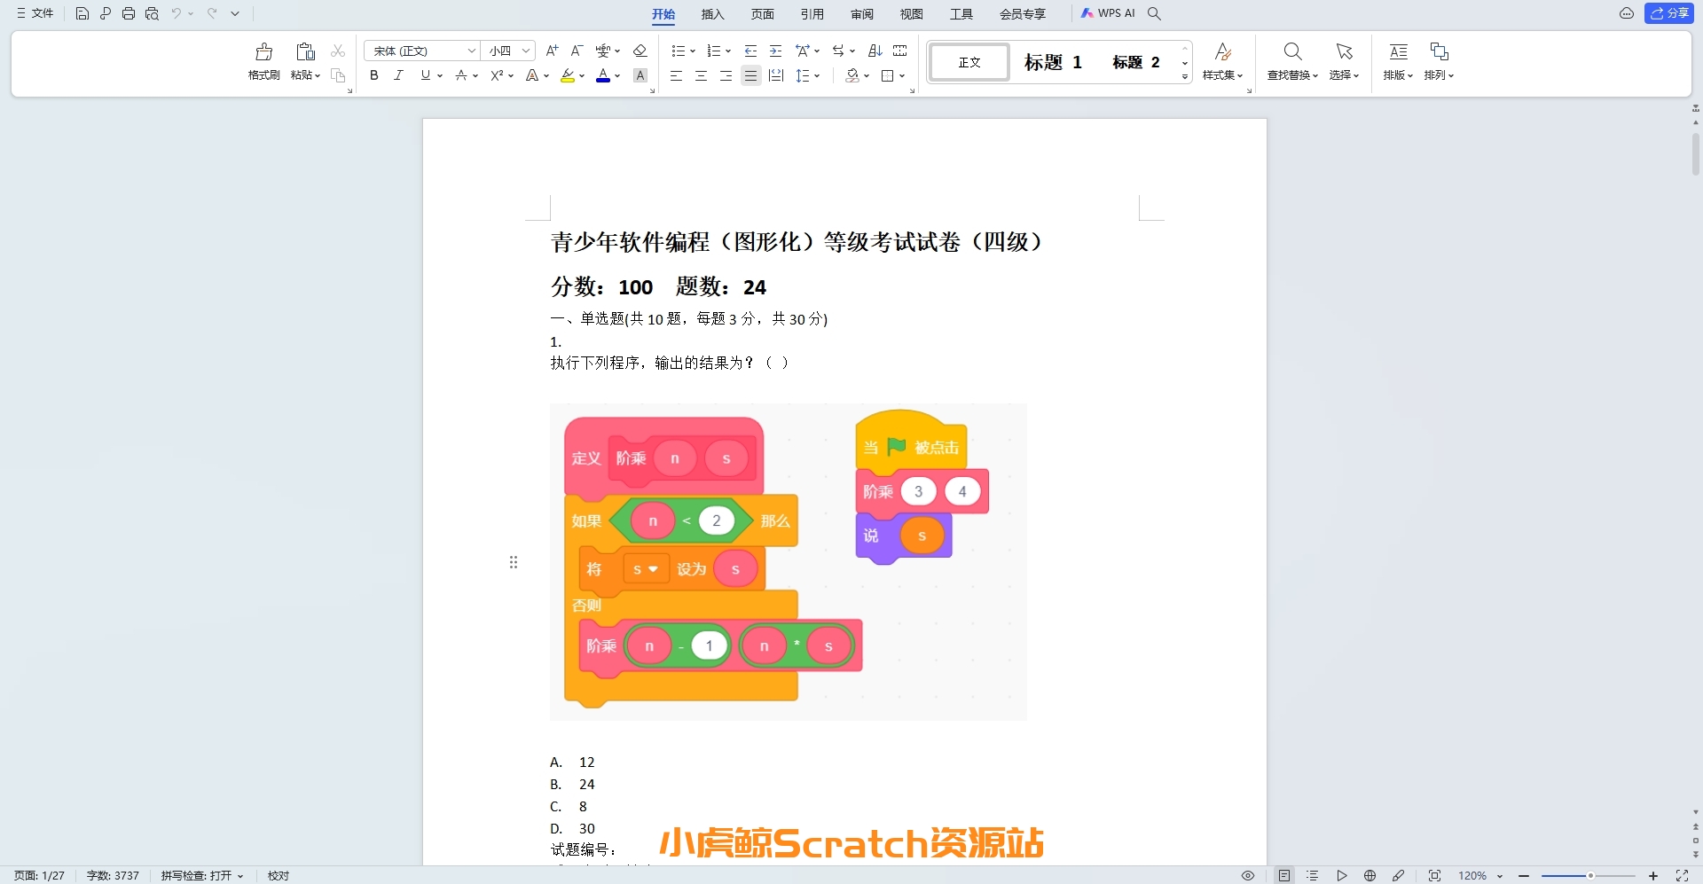Expand the borders dropdown arrow

coord(902,76)
